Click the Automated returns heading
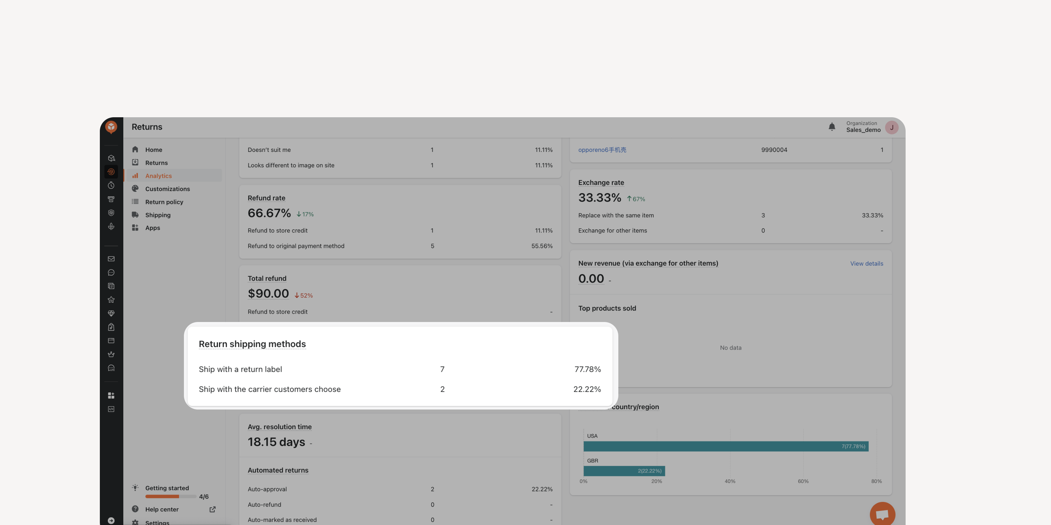The height and width of the screenshot is (525, 1051). click(x=278, y=470)
